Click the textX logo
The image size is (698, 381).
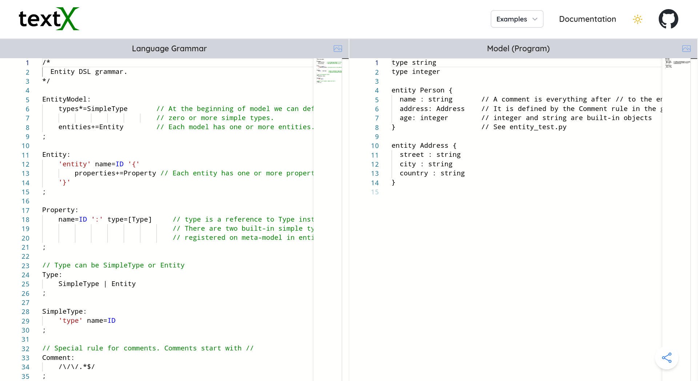(49, 19)
